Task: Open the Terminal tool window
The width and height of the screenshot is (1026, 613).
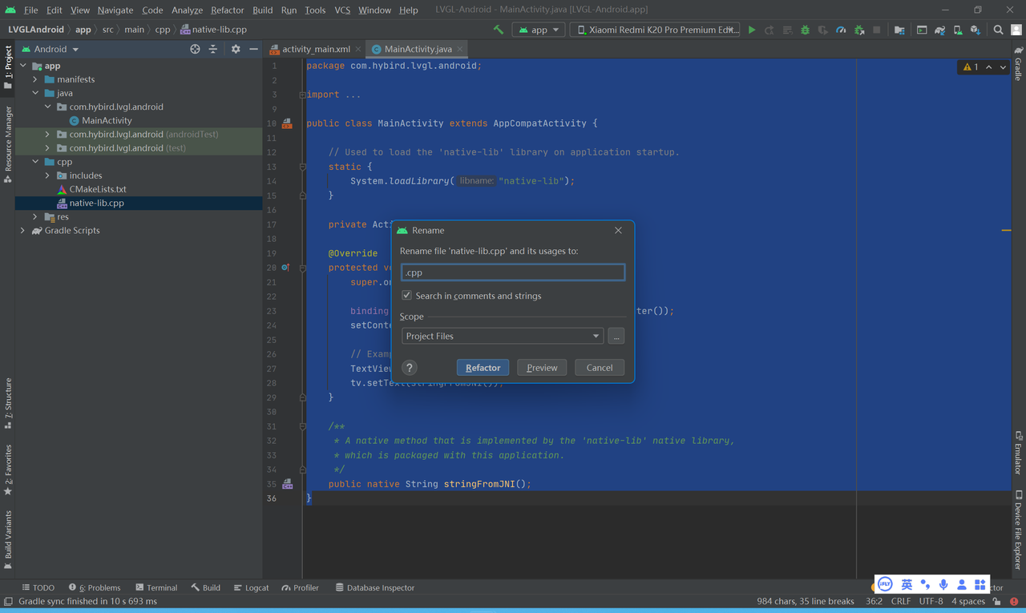Action: click(x=156, y=587)
